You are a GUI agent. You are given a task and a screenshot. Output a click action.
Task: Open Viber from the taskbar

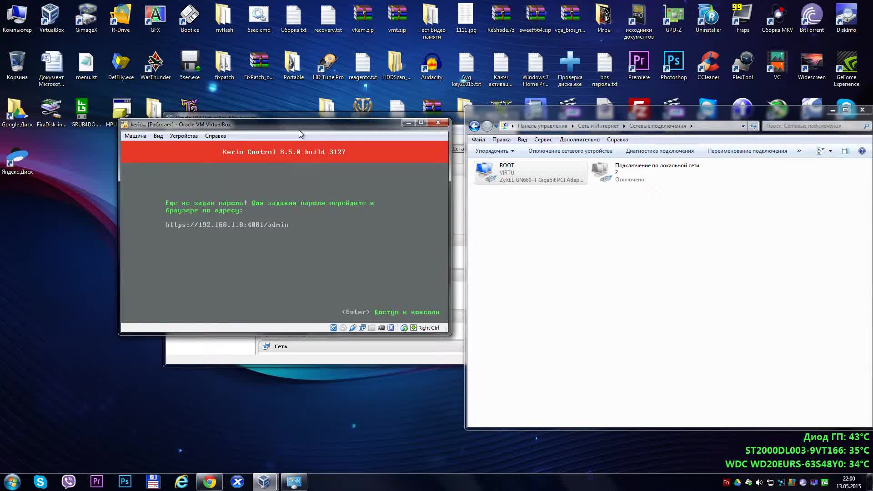pos(68,481)
